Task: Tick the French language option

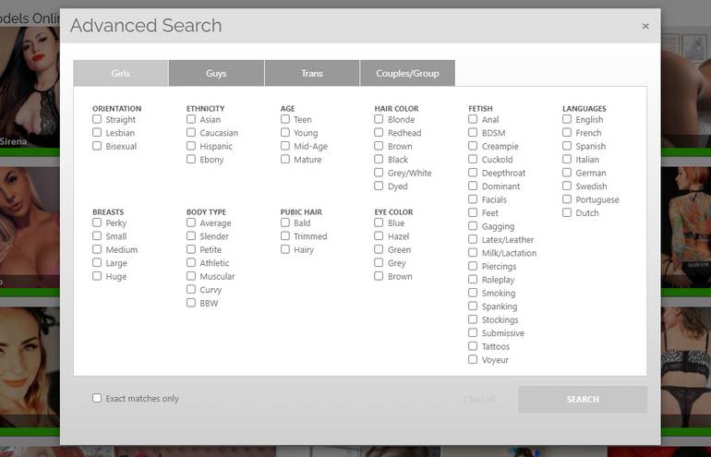Action: tap(567, 132)
